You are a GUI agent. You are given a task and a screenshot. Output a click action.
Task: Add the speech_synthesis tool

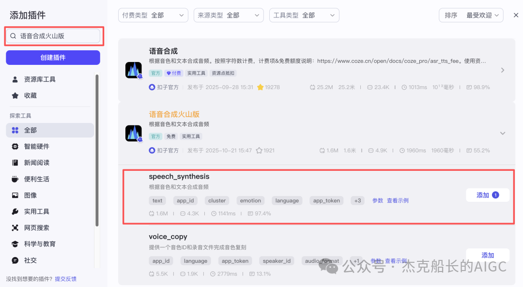tap(488, 196)
